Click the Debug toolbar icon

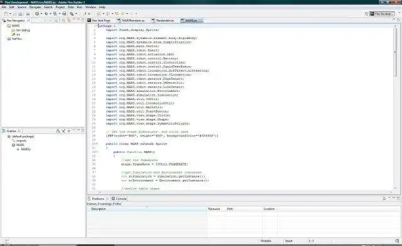click(x=46, y=14)
